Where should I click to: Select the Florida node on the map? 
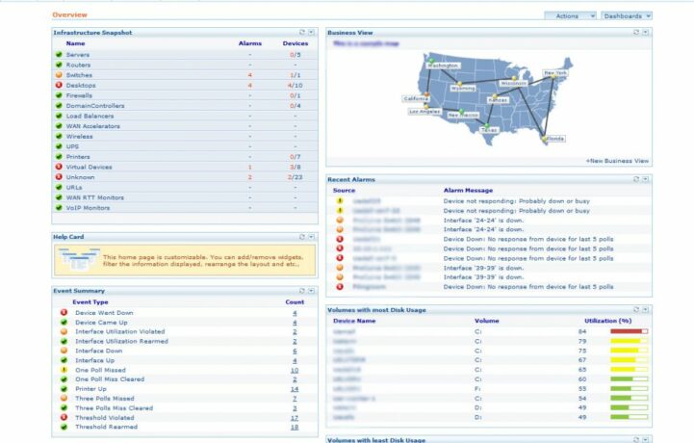(545, 139)
